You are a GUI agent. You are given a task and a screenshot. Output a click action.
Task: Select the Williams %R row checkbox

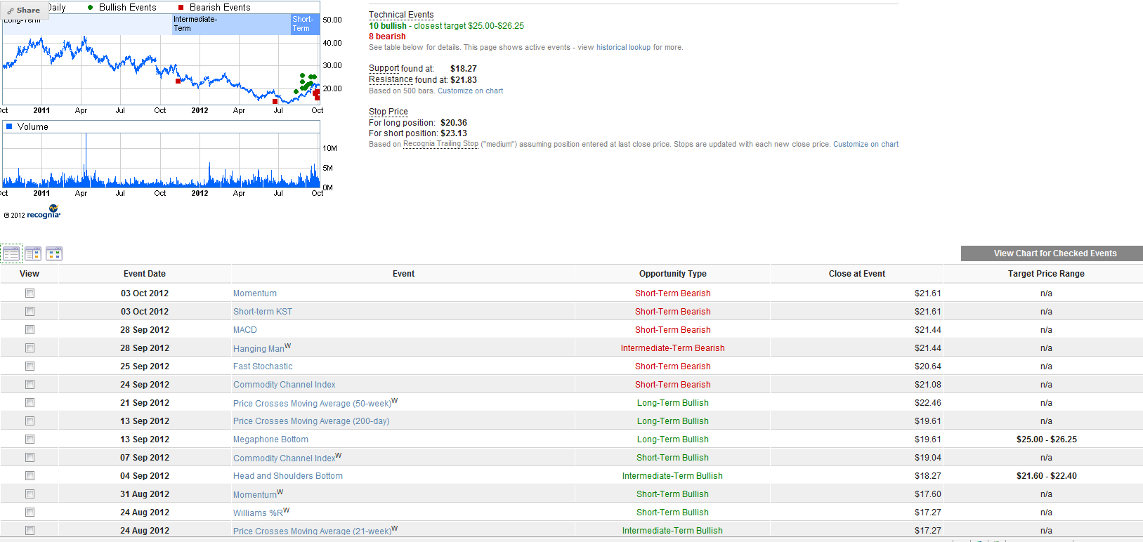tap(30, 512)
